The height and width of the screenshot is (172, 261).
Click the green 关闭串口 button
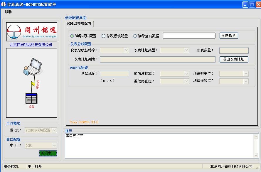pos(48,153)
